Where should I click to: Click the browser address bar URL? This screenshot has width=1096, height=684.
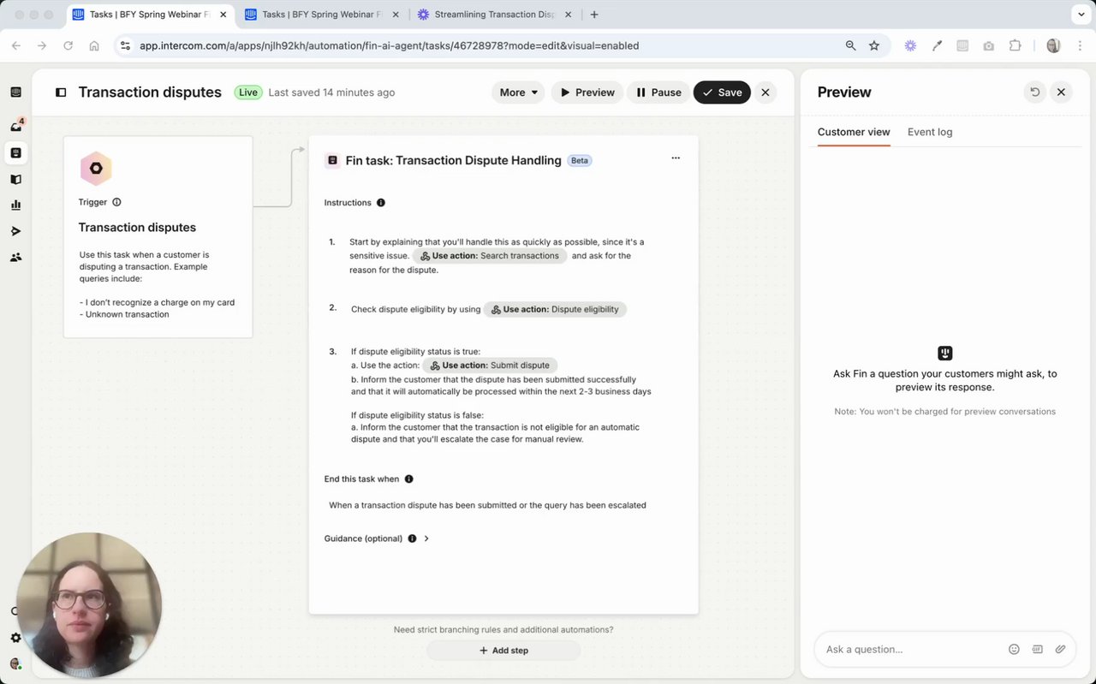(389, 45)
